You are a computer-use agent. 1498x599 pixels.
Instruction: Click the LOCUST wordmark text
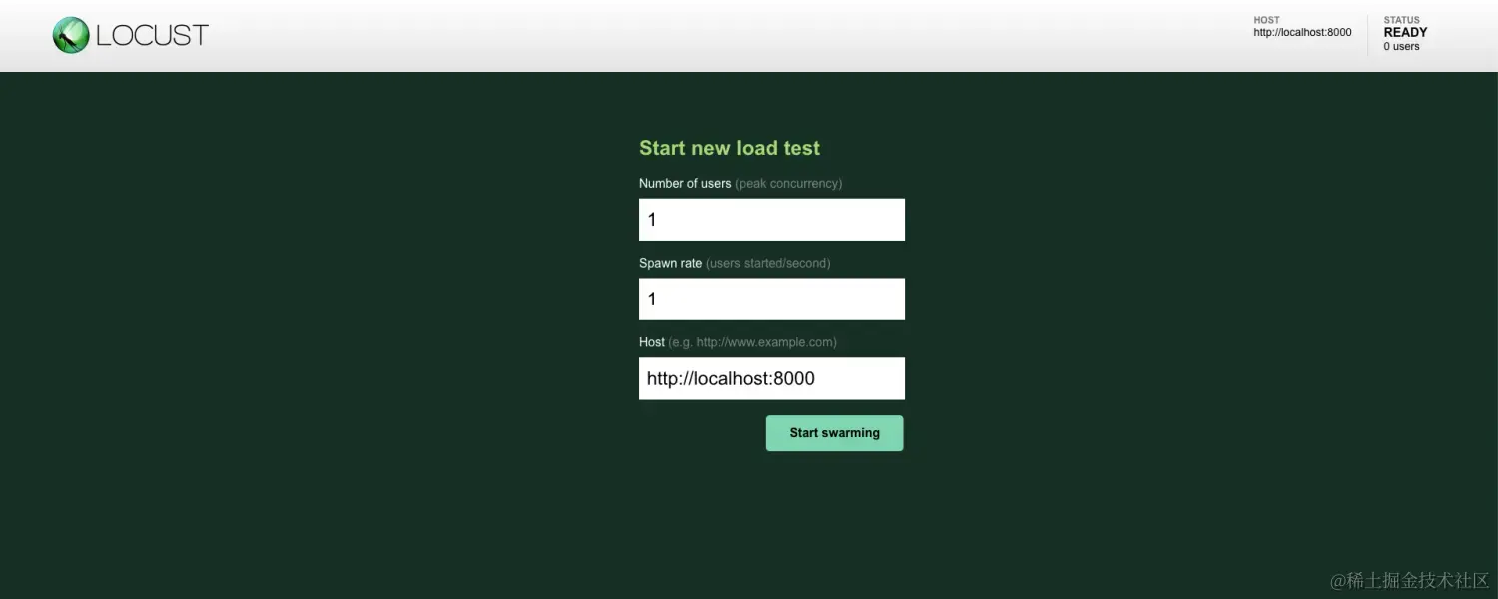(153, 36)
